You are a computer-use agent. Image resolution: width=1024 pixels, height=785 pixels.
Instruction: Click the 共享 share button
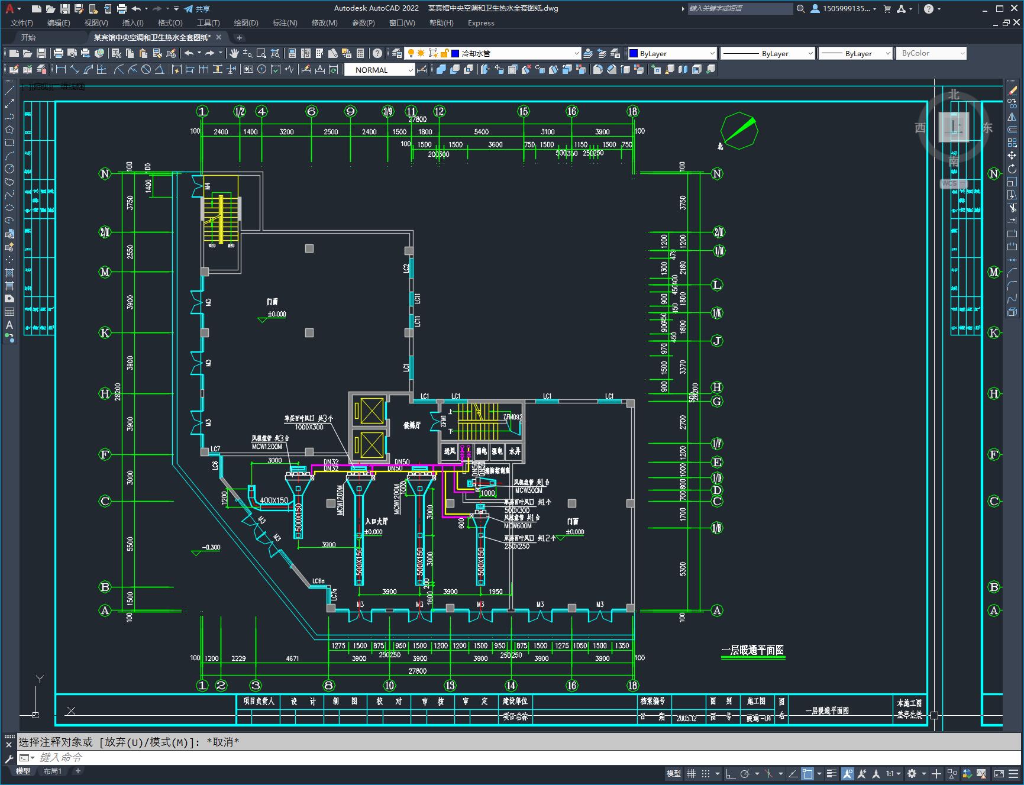(197, 8)
